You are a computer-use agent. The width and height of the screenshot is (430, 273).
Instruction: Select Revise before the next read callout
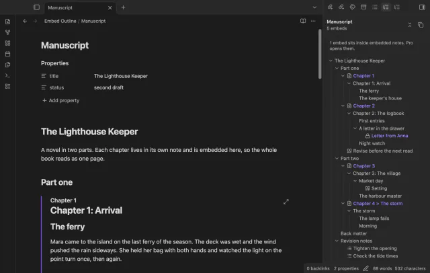pos(382,151)
